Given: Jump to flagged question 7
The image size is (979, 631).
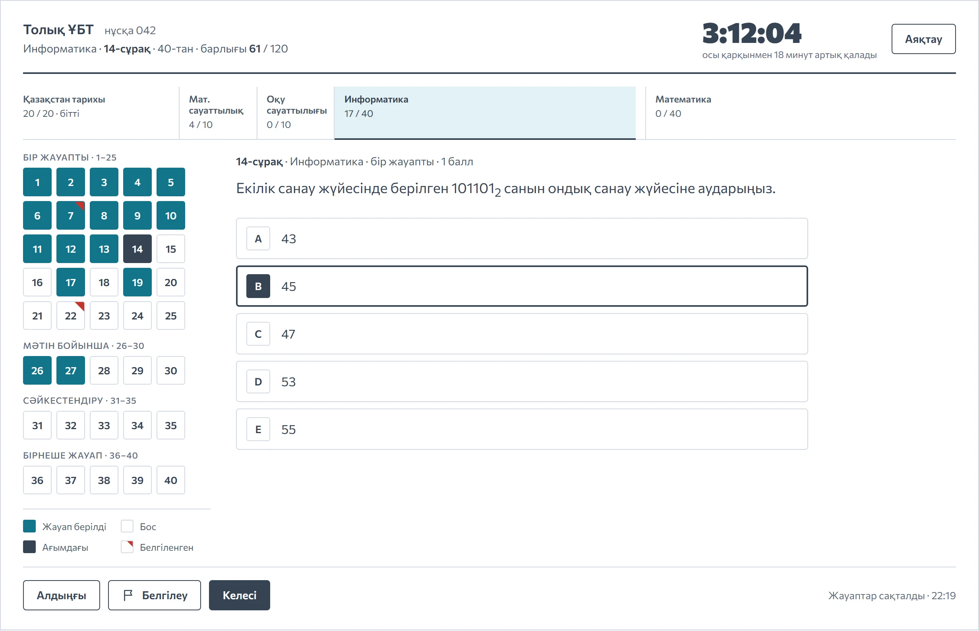Looking at the screenshot, I should tap(70, 215).
